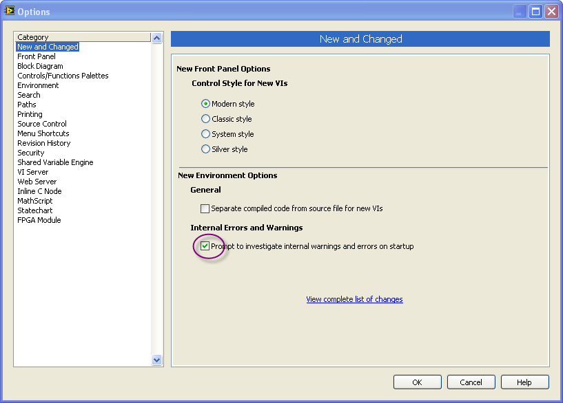The image size is (563, 403).
Task: Select the Source Control category
Action: pos(42,124)
